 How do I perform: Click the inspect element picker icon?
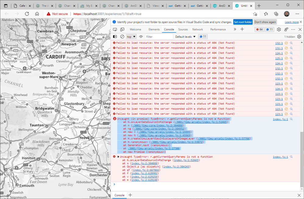point(115,29)
